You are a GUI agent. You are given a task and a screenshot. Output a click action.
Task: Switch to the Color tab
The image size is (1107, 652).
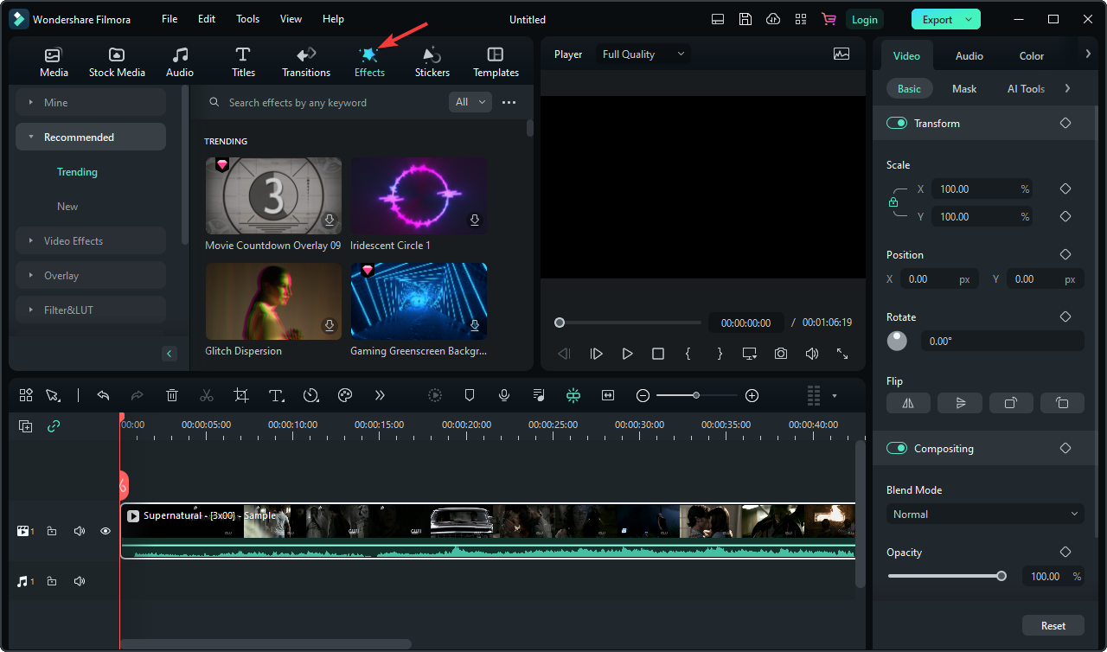[x=1031, y=56]
